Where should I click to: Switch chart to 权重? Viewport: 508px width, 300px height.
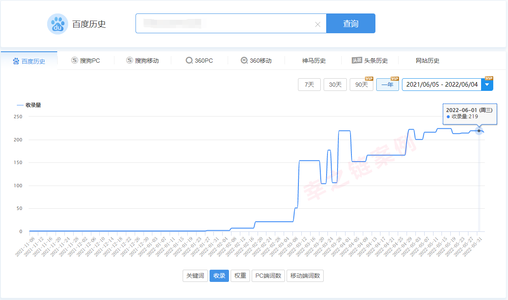240,276
